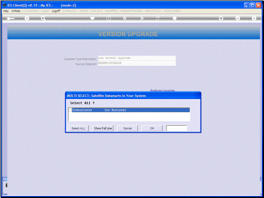Open the Logoff menu
The width and height of the screenshot is (264, 198).
(56, 11)
